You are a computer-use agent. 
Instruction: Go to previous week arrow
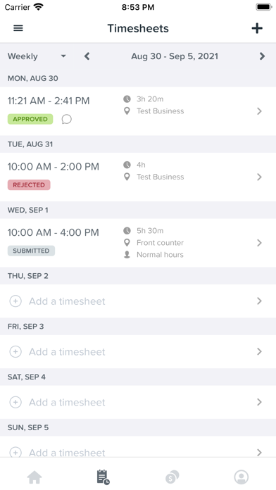click(x=87, y=56)
